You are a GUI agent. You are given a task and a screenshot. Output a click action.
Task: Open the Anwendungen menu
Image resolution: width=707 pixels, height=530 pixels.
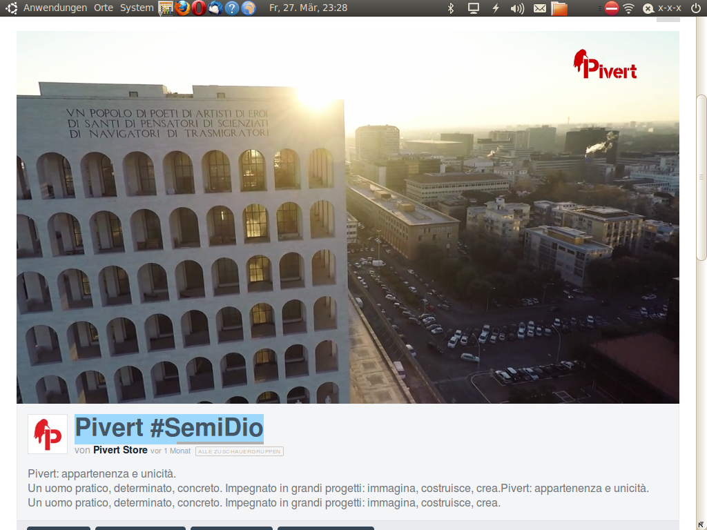pos(55,8)
